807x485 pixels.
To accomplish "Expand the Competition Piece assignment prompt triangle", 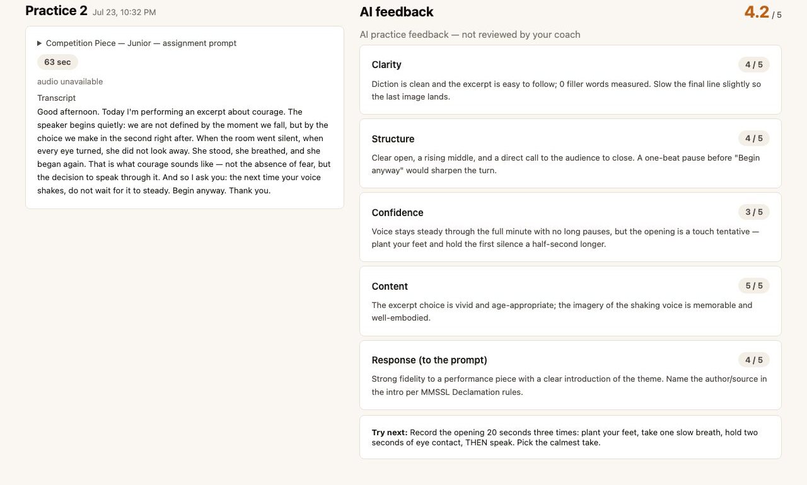I will pyautogui.click(x=40, y=43).
